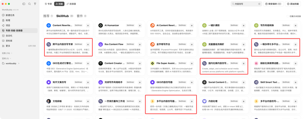Open the Rss Content Flow card title

point(114,44)
